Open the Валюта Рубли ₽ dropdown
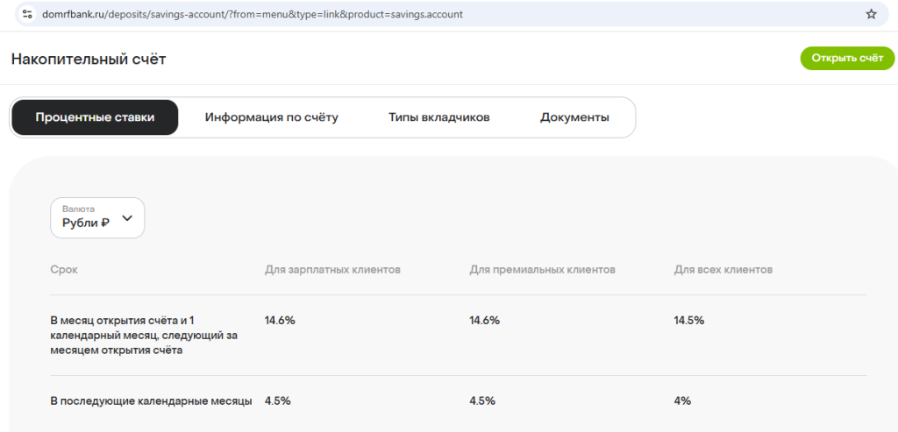The image size is (898, 432). click(96, 217)
